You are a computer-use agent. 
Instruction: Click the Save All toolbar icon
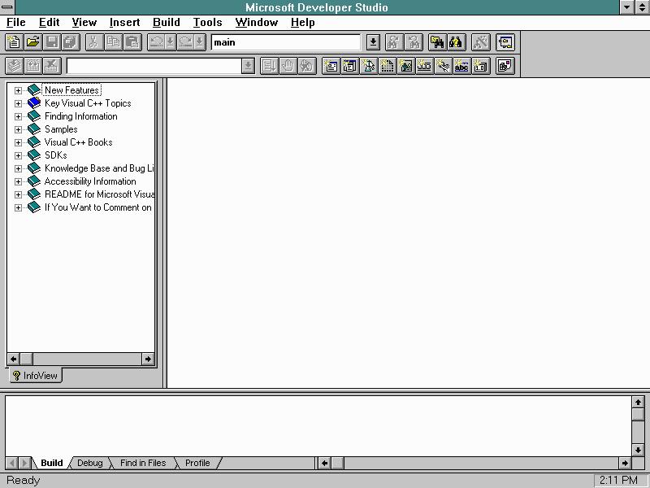(68, 42)
